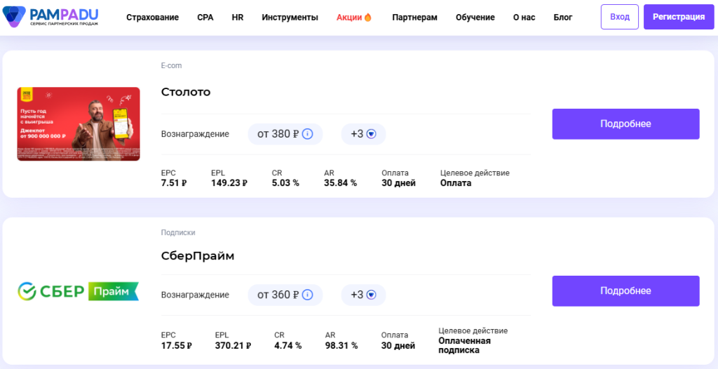Screen dimensions: 718x369
Task: Open the Столото banner thumbnail
Action: 79,123
